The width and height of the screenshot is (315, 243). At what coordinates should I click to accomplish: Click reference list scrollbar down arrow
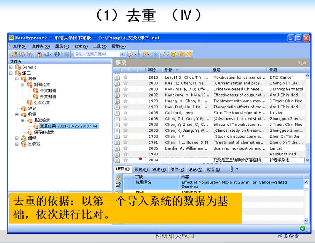point(307,160)
